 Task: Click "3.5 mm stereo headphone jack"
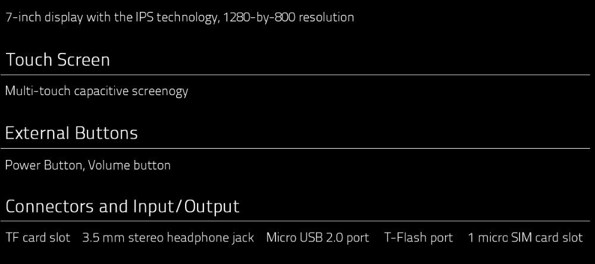[168, 238]
